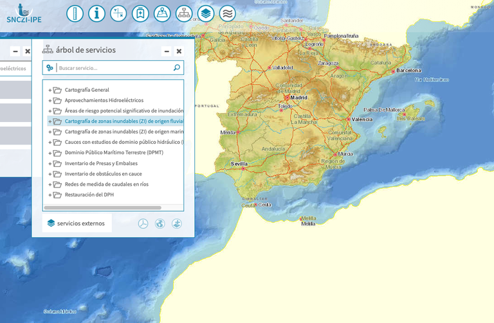Screen dimensions: 494x323
Task: Expand the Aprovechamientos Hidroeléctricos node
Action: pos(50,101)
